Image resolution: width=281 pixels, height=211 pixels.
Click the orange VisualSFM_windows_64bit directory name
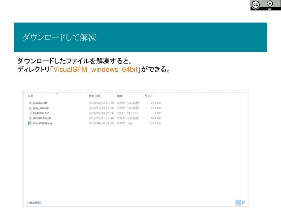click(x=96, y=69)
